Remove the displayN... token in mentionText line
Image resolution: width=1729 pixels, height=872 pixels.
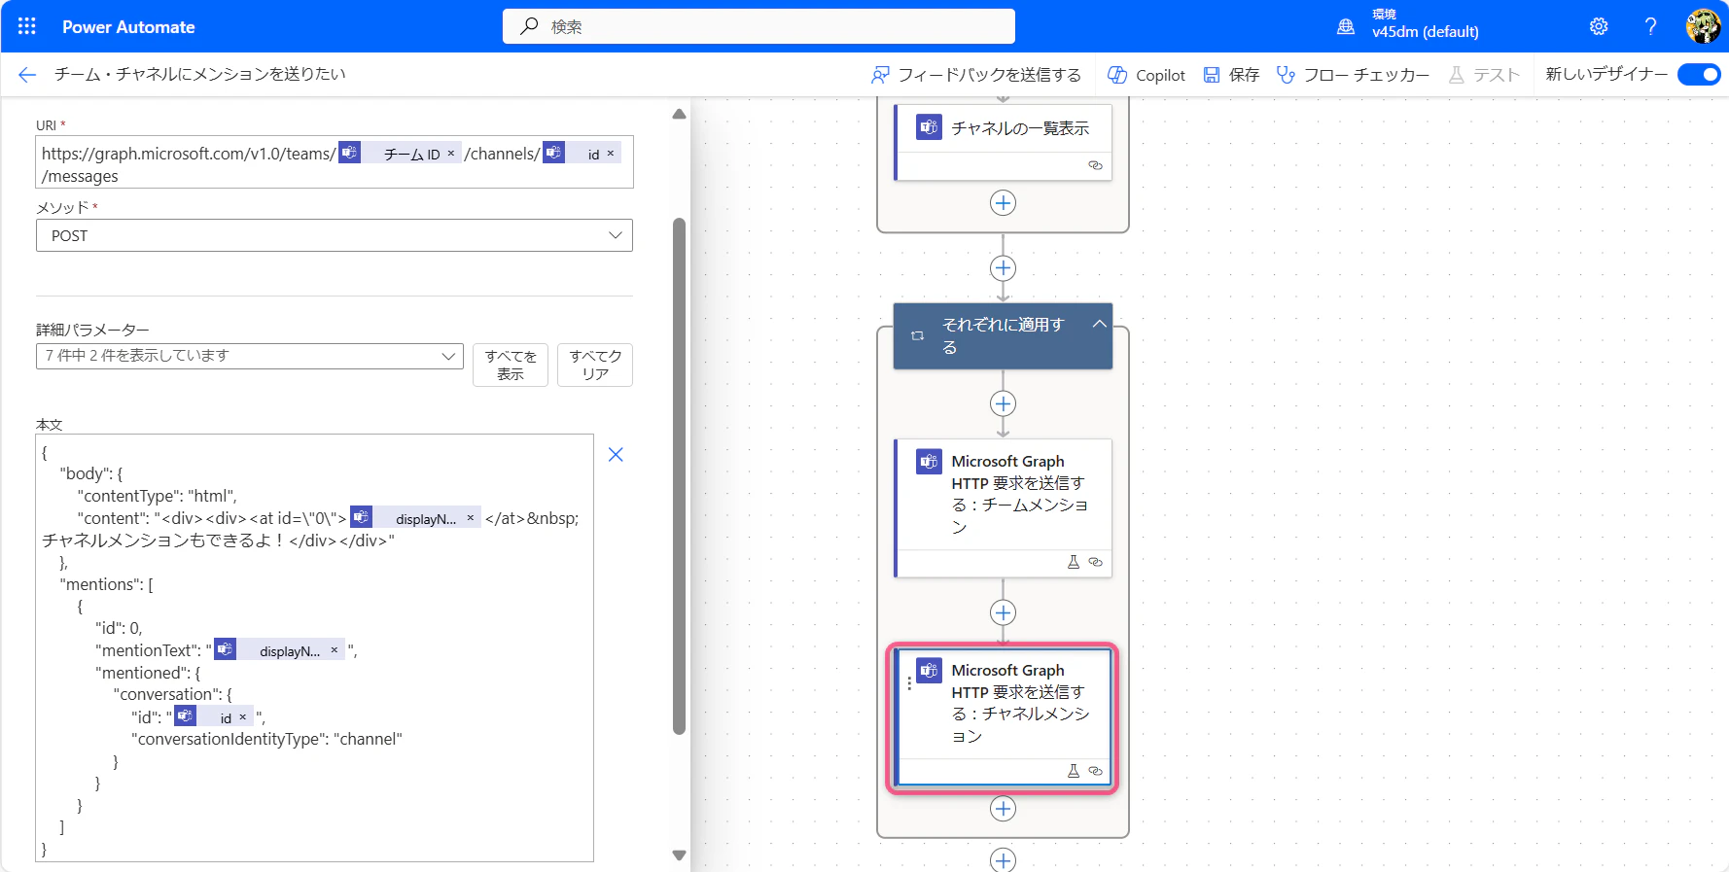click(x=335, y=650)
